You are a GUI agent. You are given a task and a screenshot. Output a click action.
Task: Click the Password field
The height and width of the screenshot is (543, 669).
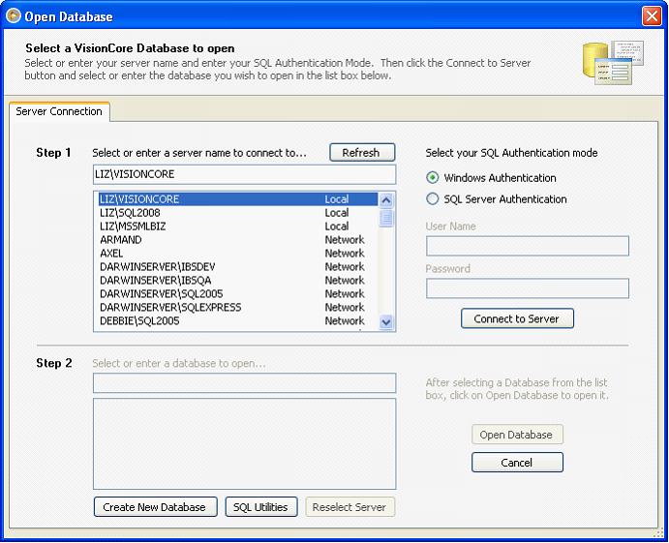pyautogui.click(x=528, y=288)
